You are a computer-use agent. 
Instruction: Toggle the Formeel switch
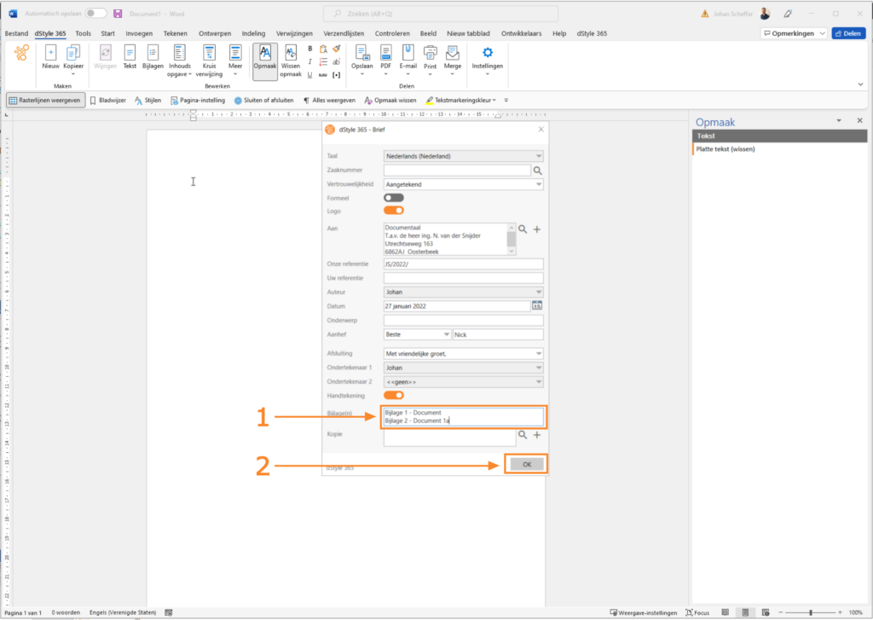point(394,198)
